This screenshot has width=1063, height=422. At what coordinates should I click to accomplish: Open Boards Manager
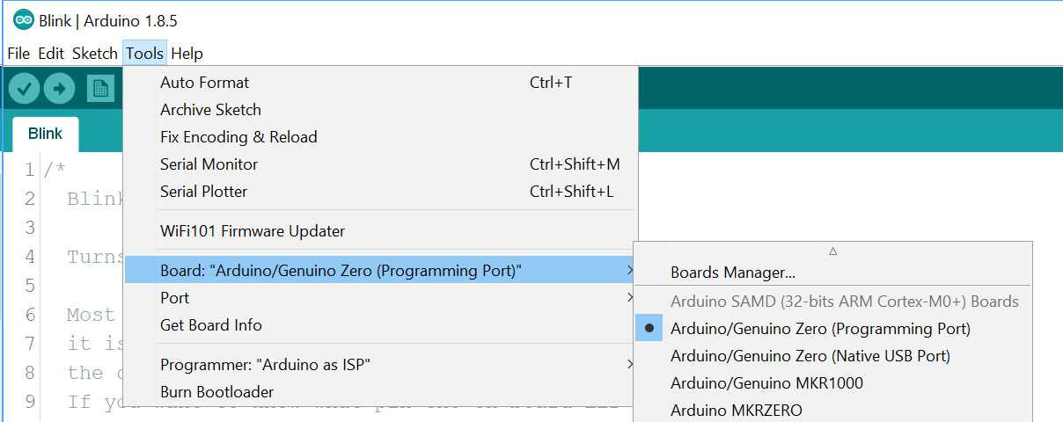[732, 273]
